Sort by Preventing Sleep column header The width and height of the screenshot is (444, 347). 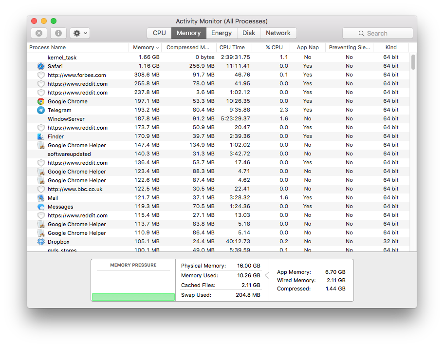(x=350, y=47)
